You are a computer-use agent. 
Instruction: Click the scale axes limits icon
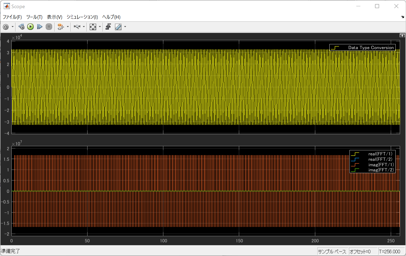point(93,27)
